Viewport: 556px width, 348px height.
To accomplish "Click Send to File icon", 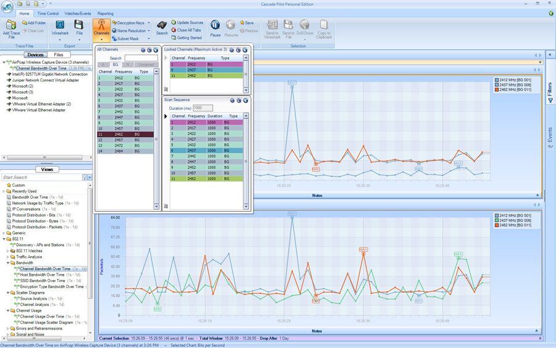I will point(289,25).
